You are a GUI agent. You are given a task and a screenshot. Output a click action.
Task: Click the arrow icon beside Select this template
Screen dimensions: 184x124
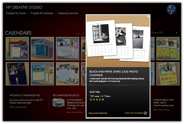pos(145,113)
